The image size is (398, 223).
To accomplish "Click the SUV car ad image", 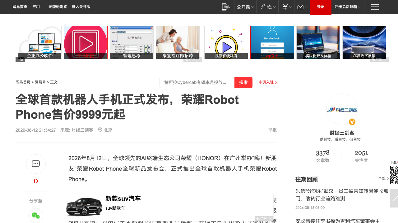I will pos(84,207).
